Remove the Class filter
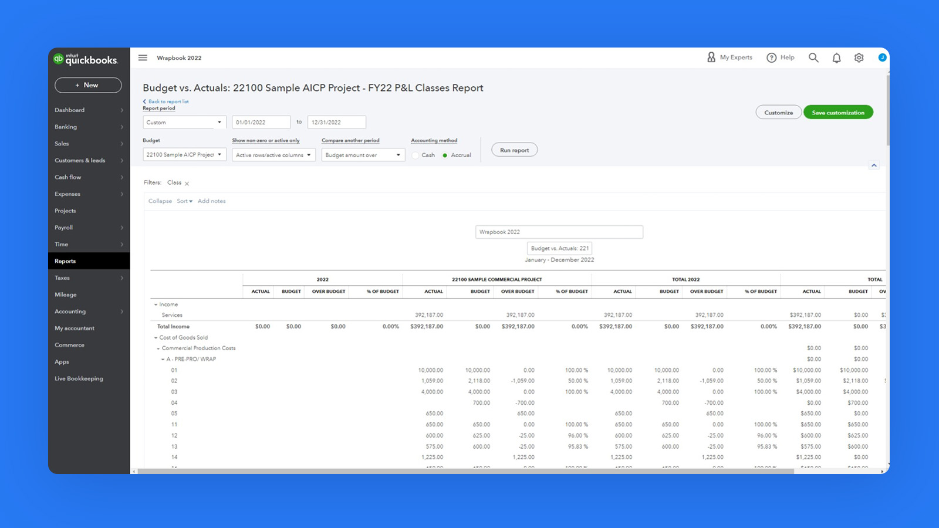Screen dimensions: 939x528 click(x=187, y=182)
